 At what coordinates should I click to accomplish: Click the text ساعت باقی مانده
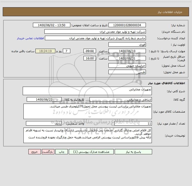tap(23, 51)
